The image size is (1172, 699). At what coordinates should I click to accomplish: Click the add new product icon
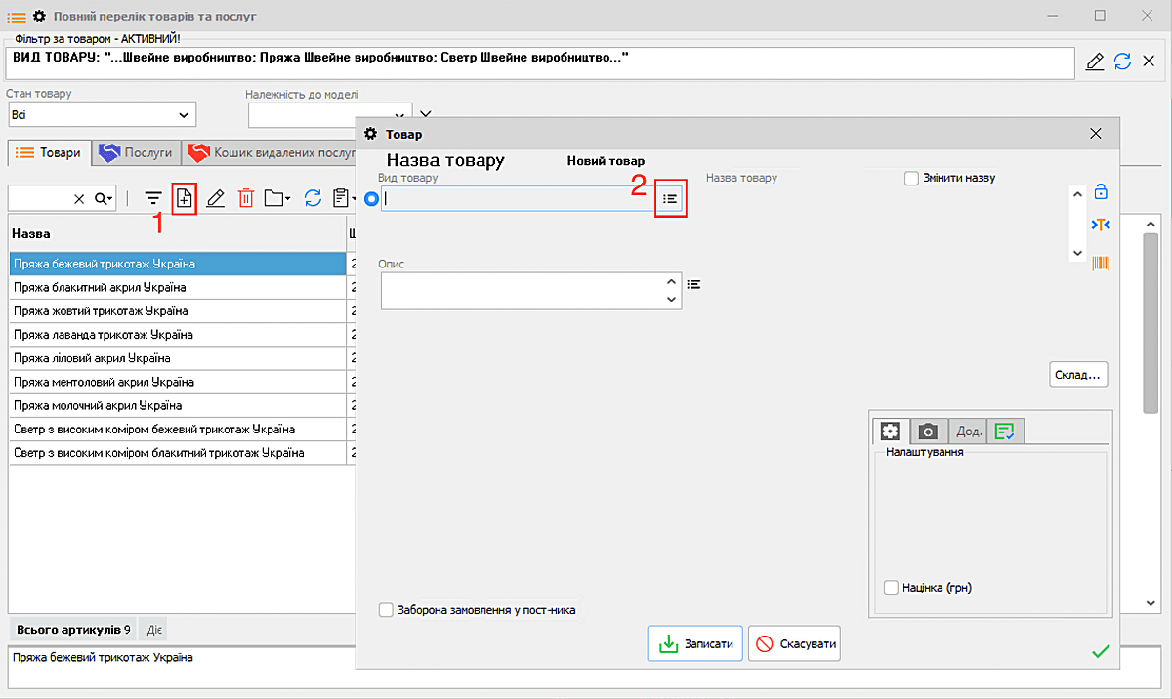click(x=184, y=198)
